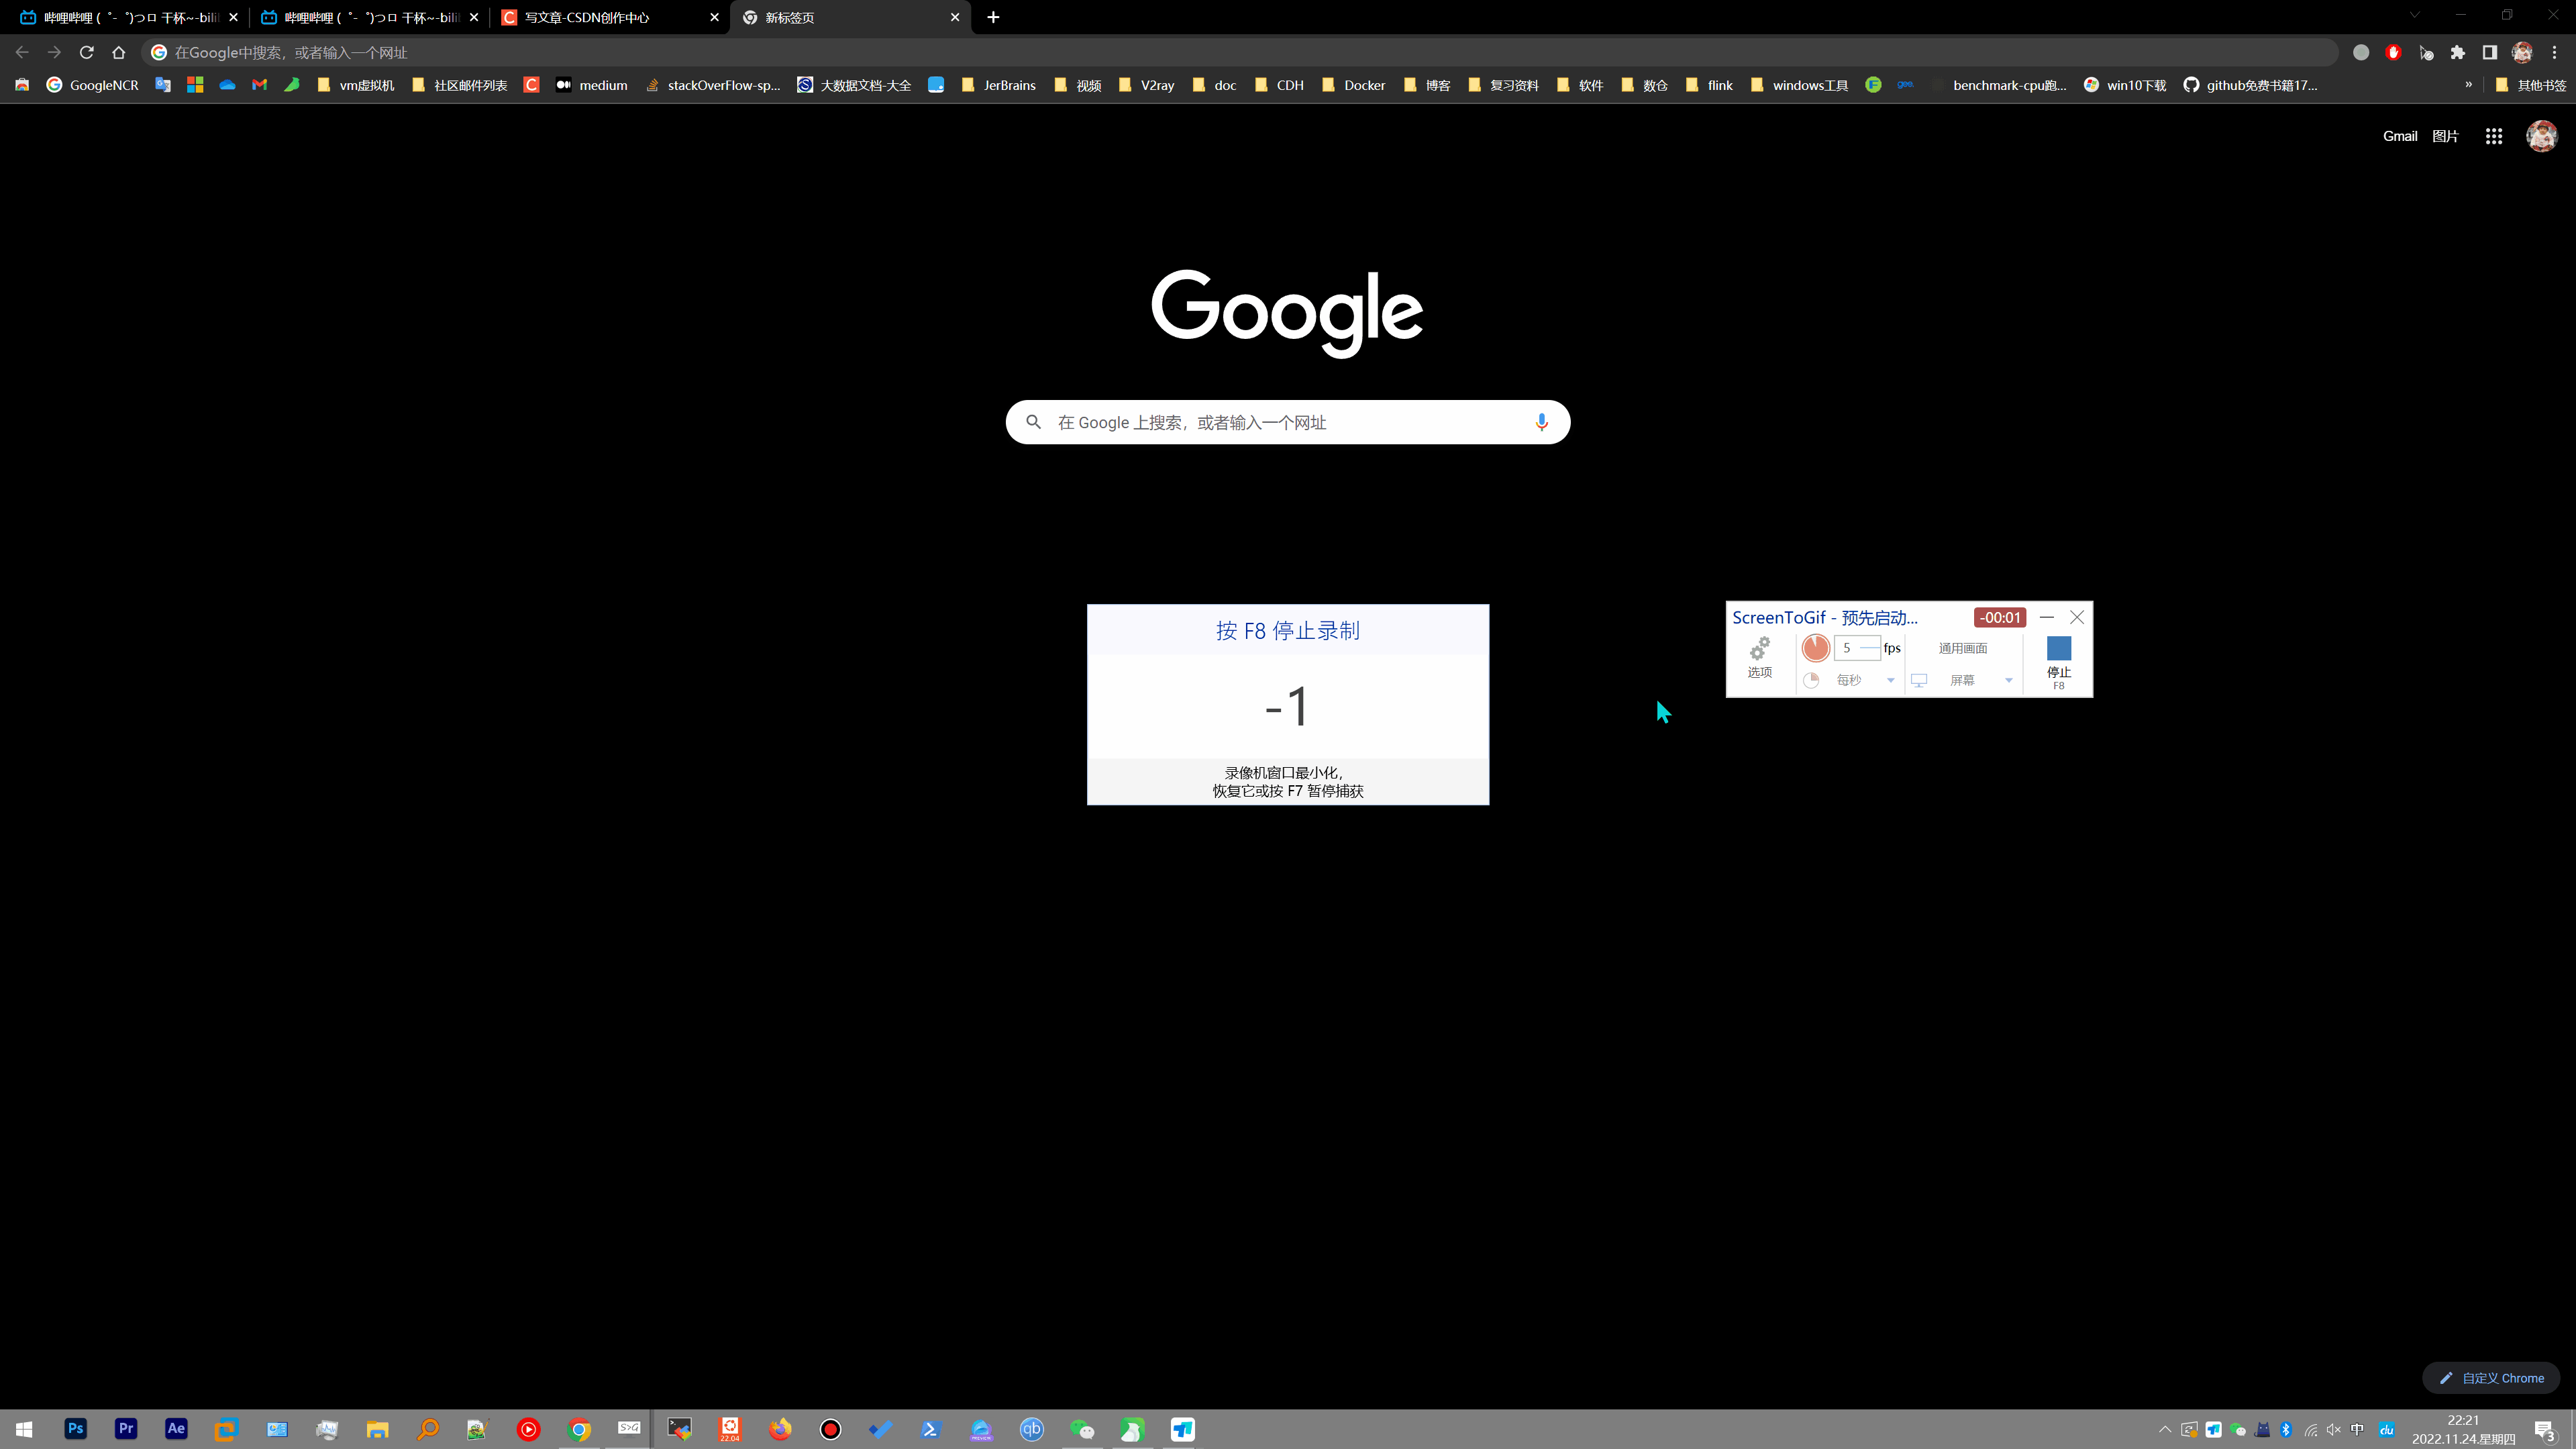Toggle Chrome side panel
Screen dimensions: 2576x1449
coord(2489,52)
